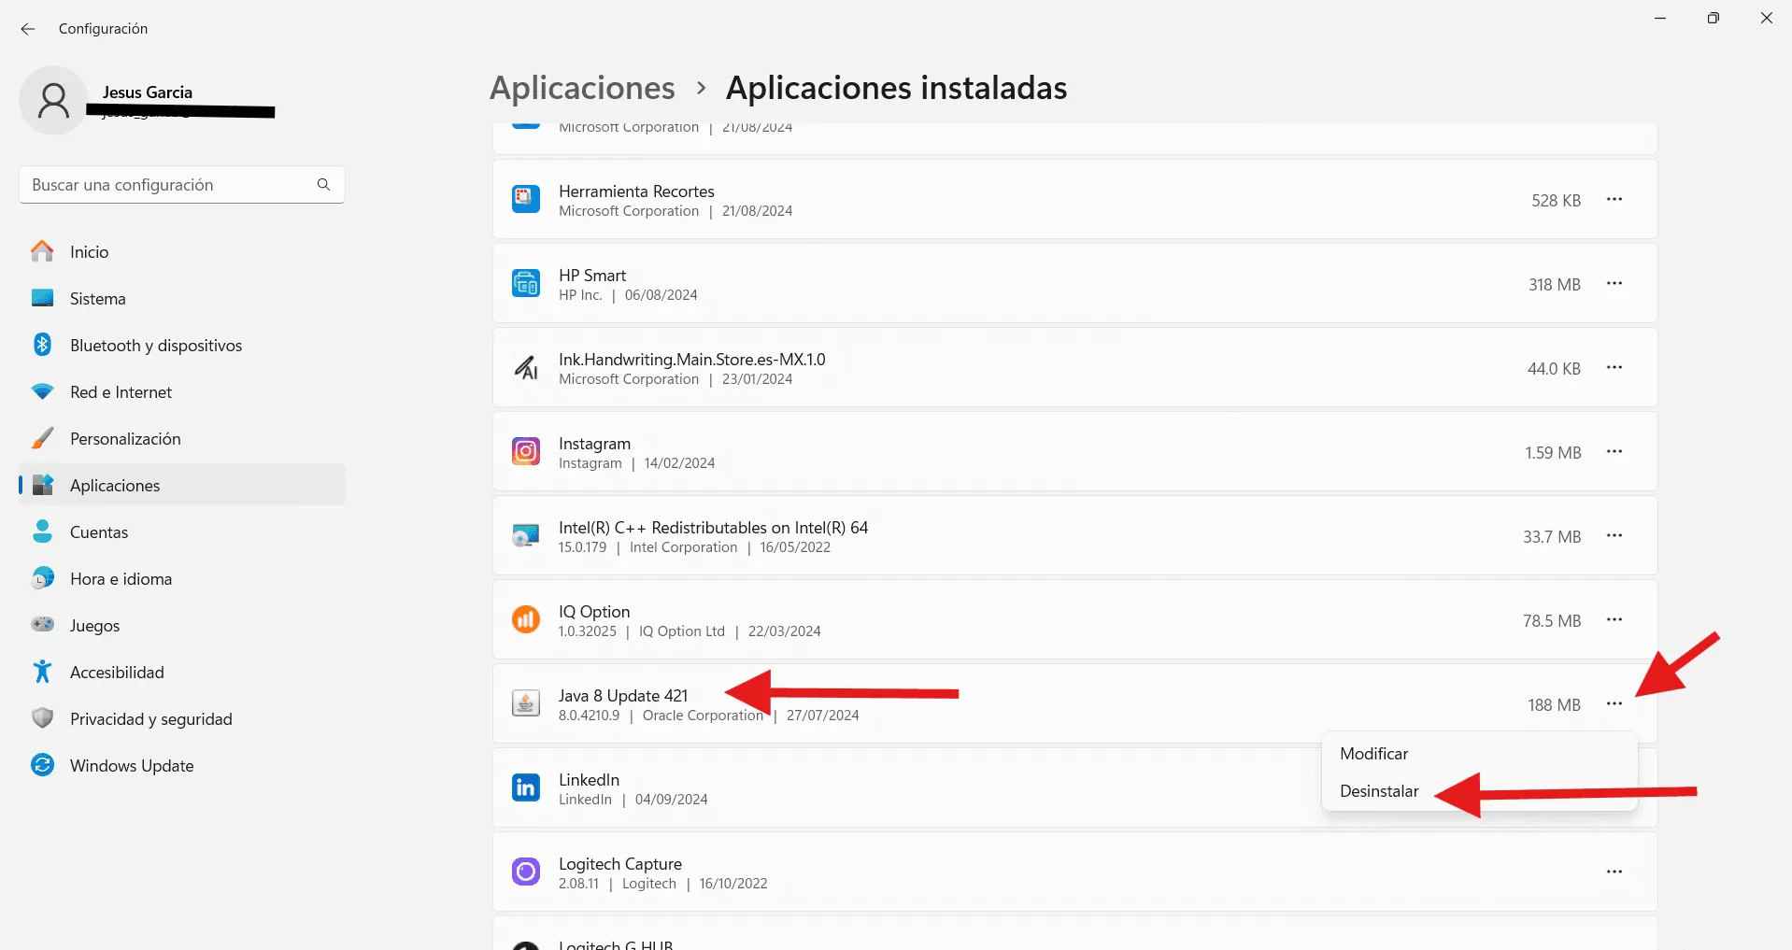The width and height of the screenshot is (1792, 950).
Task: Expand three-dot menu for Instagram
Action: pyautogui.click(x=1614, y=452)
